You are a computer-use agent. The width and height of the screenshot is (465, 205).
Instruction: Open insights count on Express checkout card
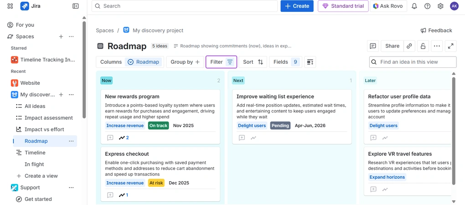124,195
